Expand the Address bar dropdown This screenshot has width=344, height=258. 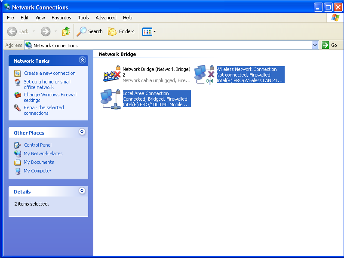[315, 45]
